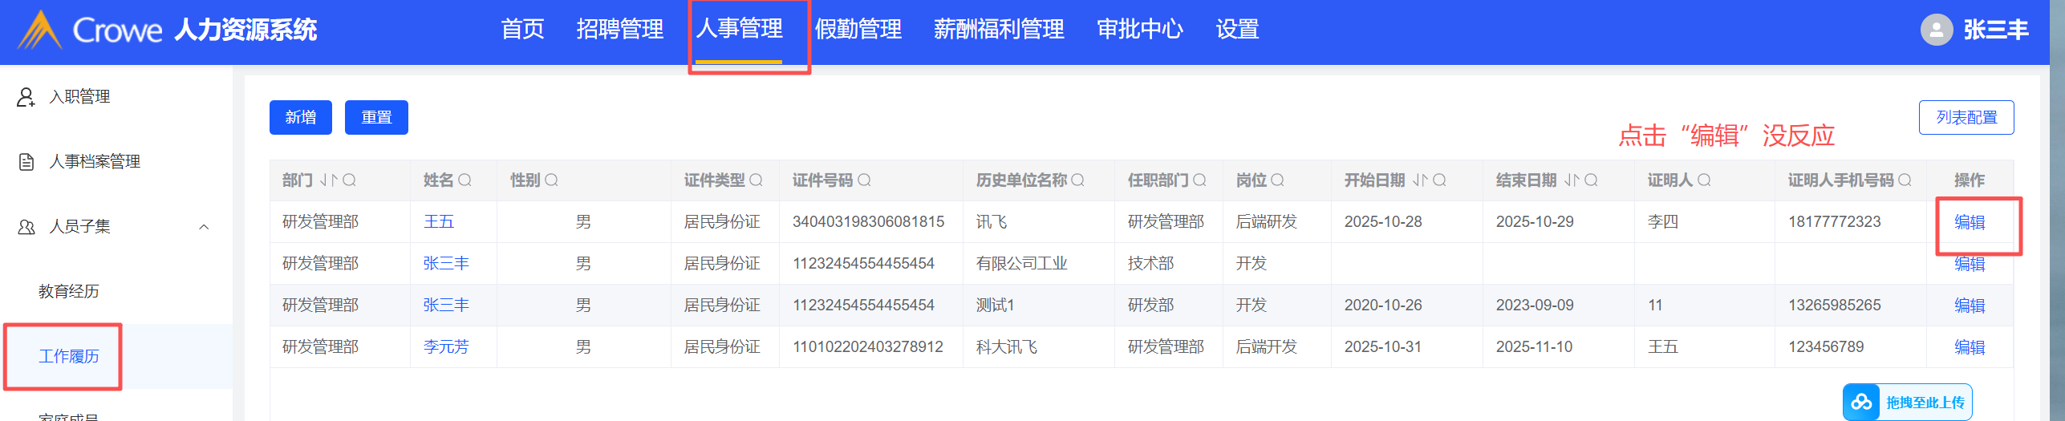Click the 2023-09-09 end date cell
The height and width of the screenshot is (421, 2065).
(1535, 306)
